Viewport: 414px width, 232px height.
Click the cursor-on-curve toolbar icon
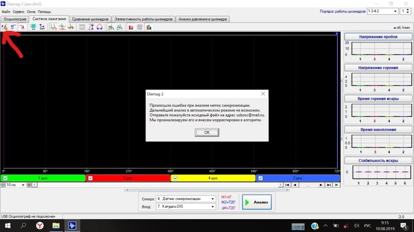coord(4,27)
